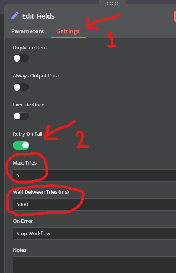Viewport: 176px width, 273px height.
Task: Click the Wait Between Tries (ms) label
Action: (41, 192)
